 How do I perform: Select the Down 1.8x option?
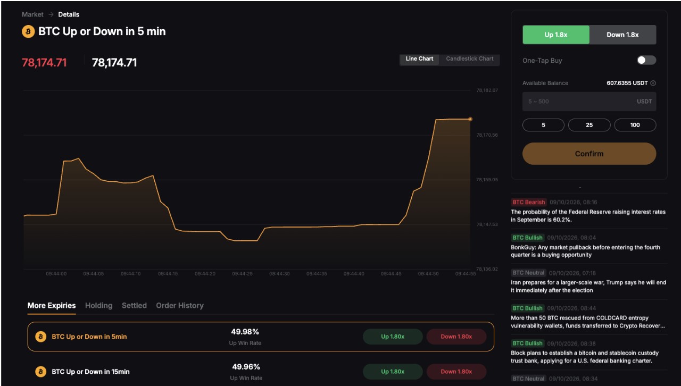623,35
